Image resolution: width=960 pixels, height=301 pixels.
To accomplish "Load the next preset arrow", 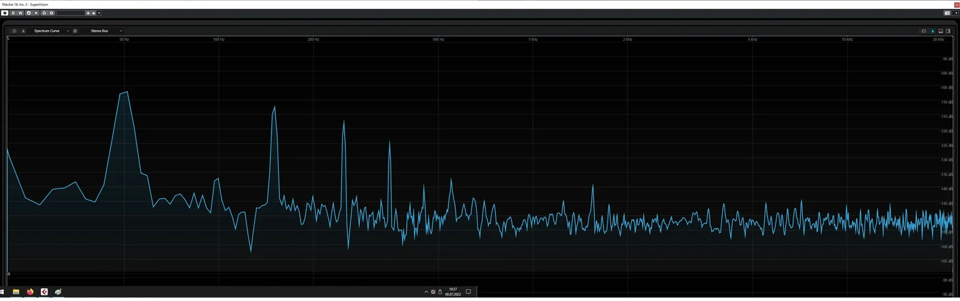I will click(94, 13).
